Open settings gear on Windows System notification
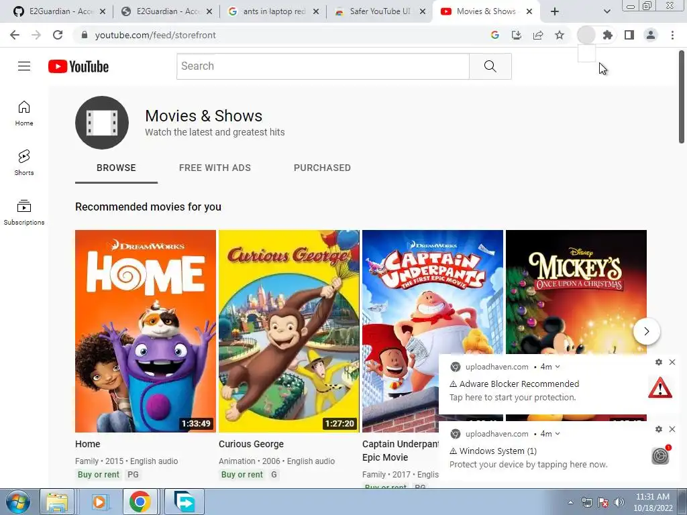Screen dimensions: 687x515 click(x=659, y=429)
